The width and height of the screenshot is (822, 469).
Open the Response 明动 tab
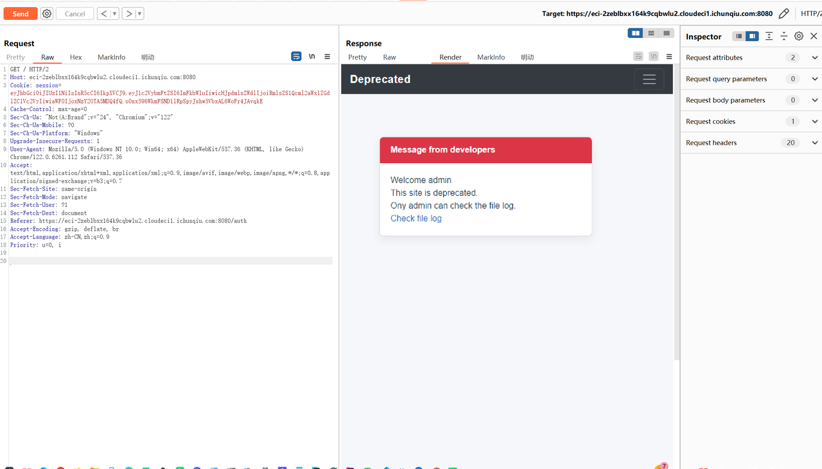coord(527,57)
